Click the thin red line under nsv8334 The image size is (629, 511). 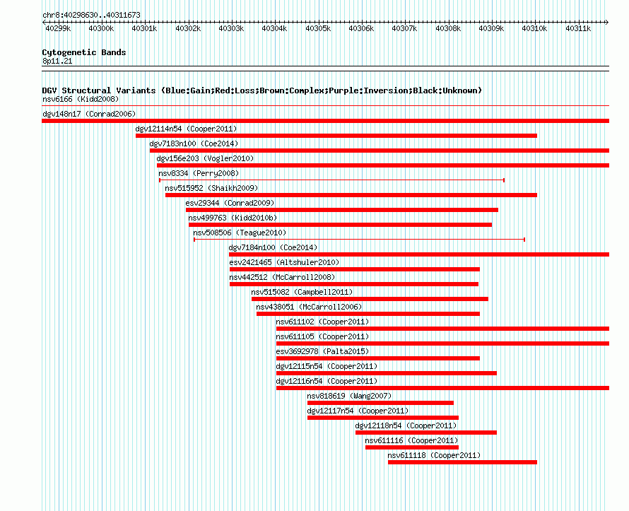(331, 180)
